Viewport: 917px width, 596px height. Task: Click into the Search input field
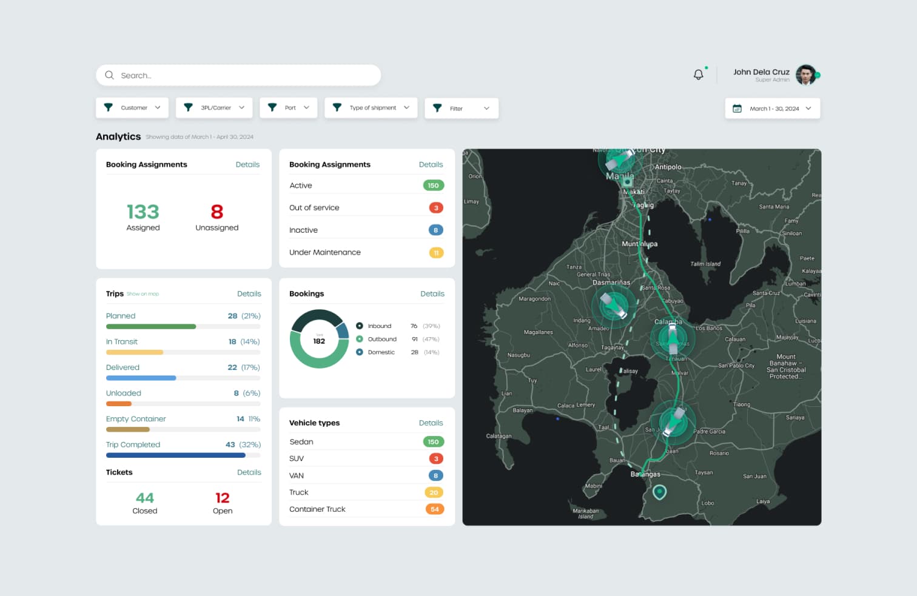(x=243, y=75)
